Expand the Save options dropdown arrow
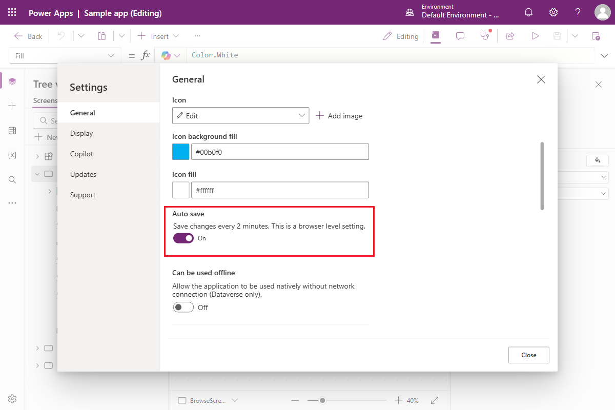This screenshot has width=615, height=410. coord(575,36)
